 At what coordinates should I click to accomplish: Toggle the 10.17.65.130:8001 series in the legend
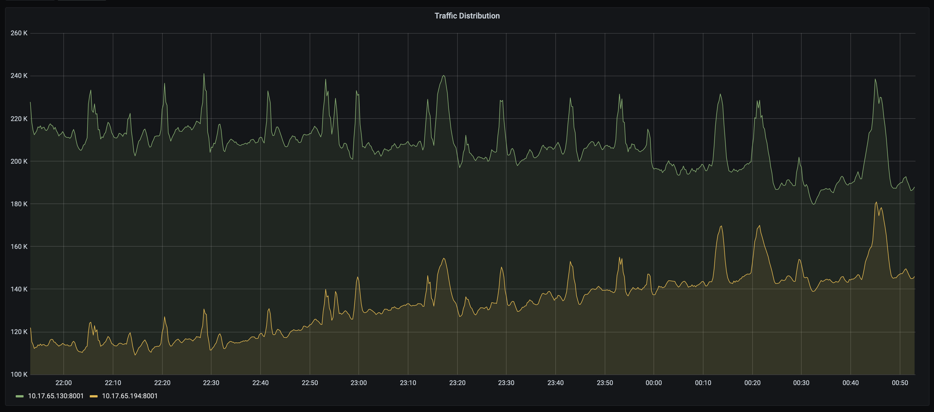[x=56, y=396]
